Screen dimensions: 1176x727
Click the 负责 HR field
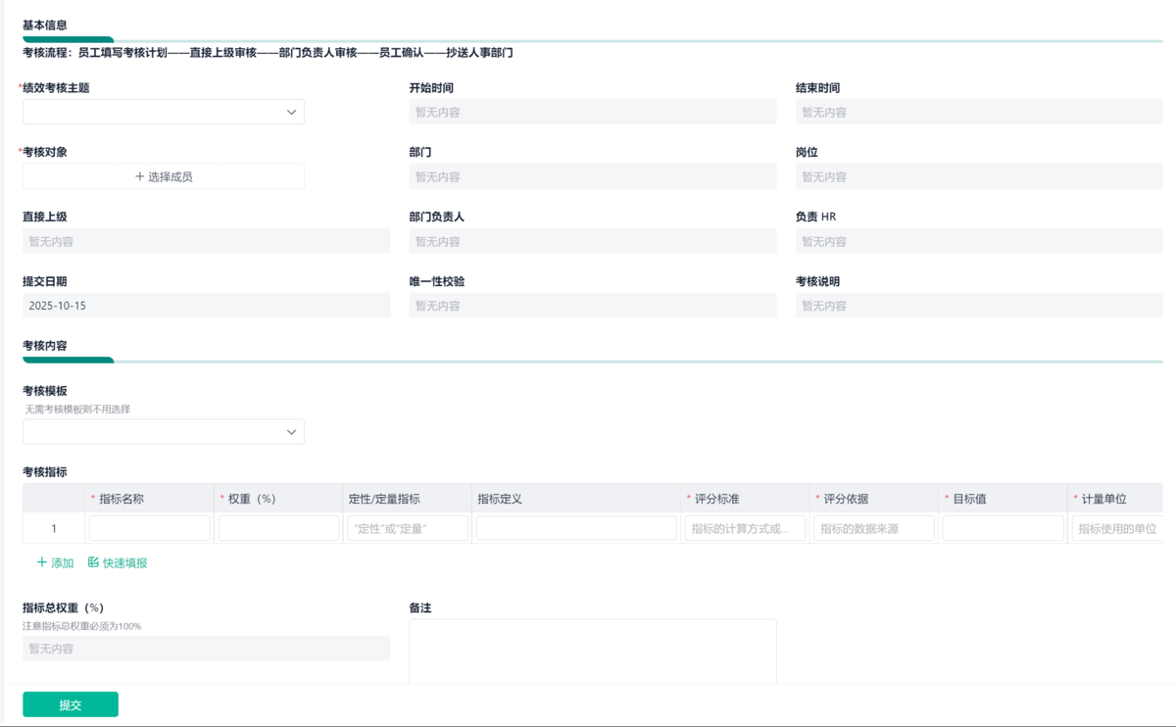[x=979, y=241]
